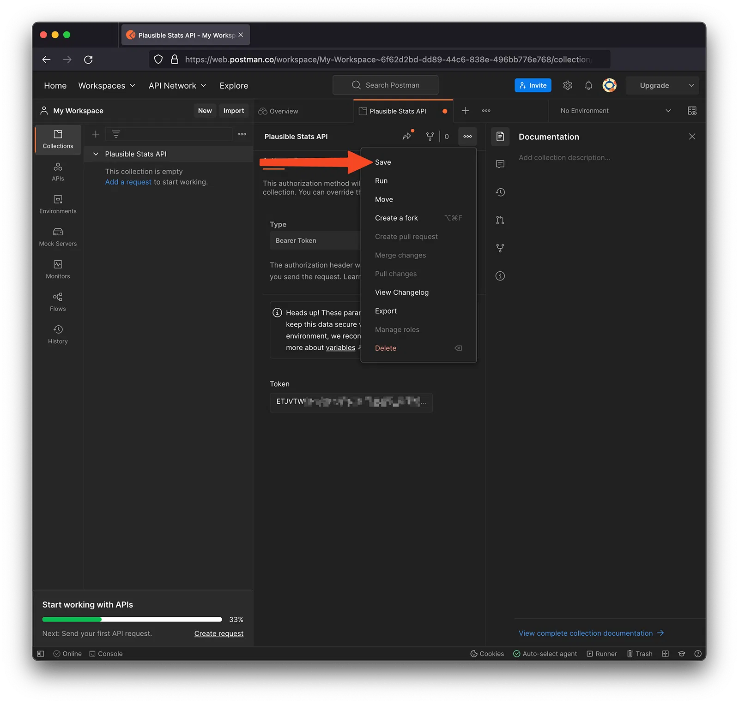
Task: Go back with the browser back arrow
Action: click(46, 60)
